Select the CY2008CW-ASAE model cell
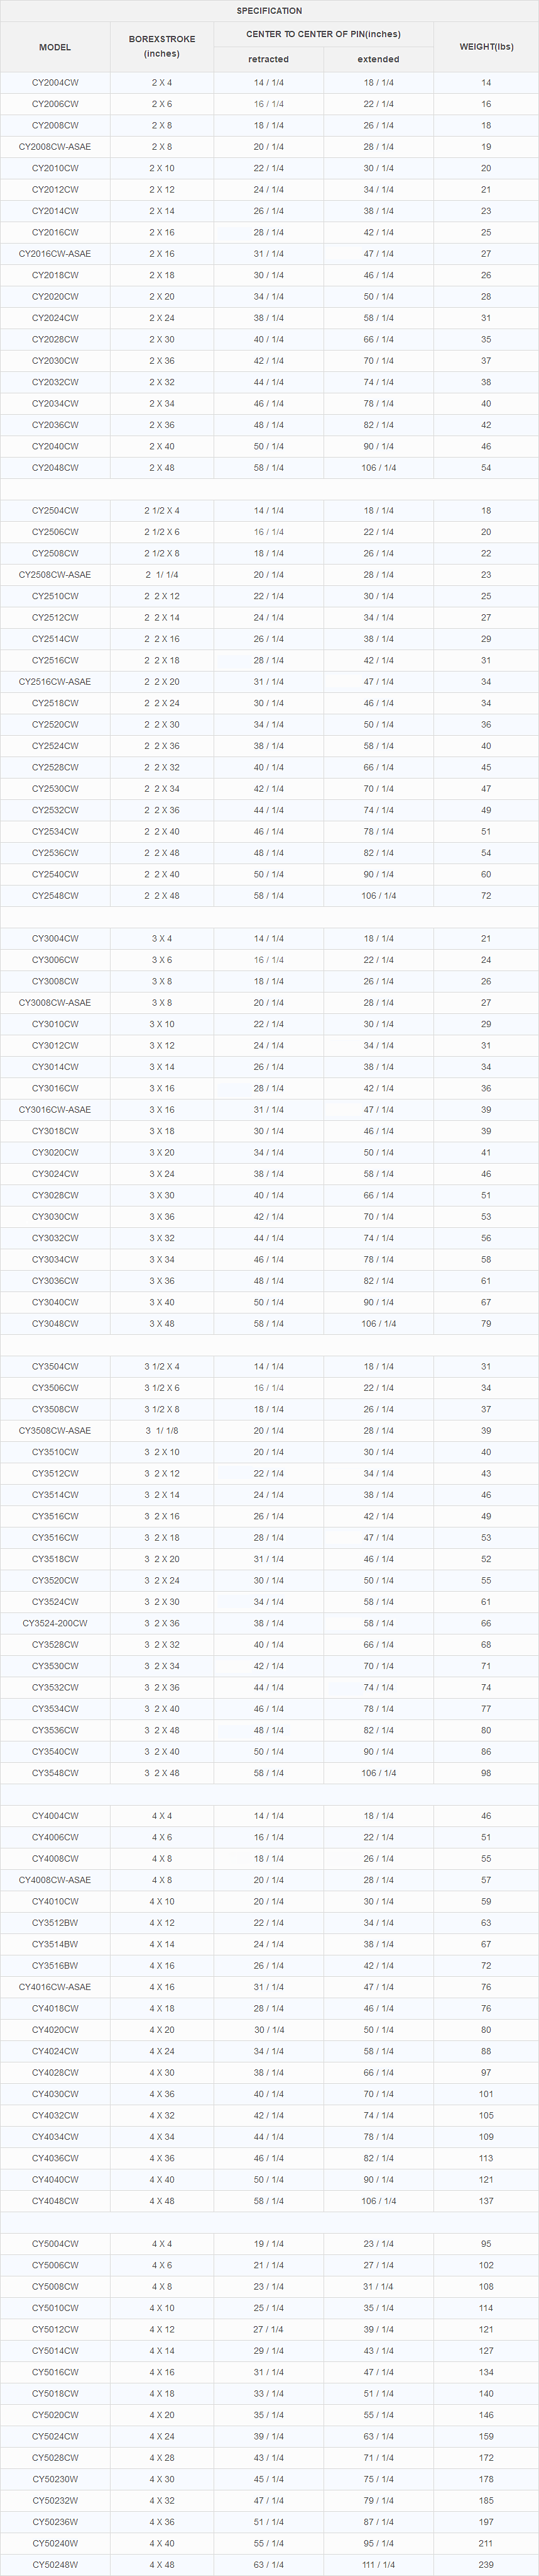 (x=55, y=147)
